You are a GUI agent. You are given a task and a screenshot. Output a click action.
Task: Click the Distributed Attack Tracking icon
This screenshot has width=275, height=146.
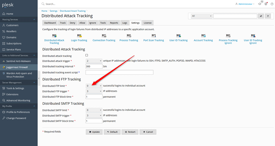click(54, 36)
